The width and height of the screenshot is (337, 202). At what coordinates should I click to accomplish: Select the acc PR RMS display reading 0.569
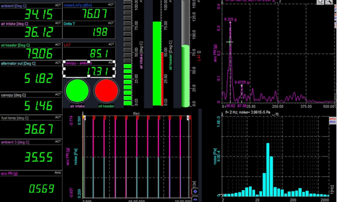(31, 186)
